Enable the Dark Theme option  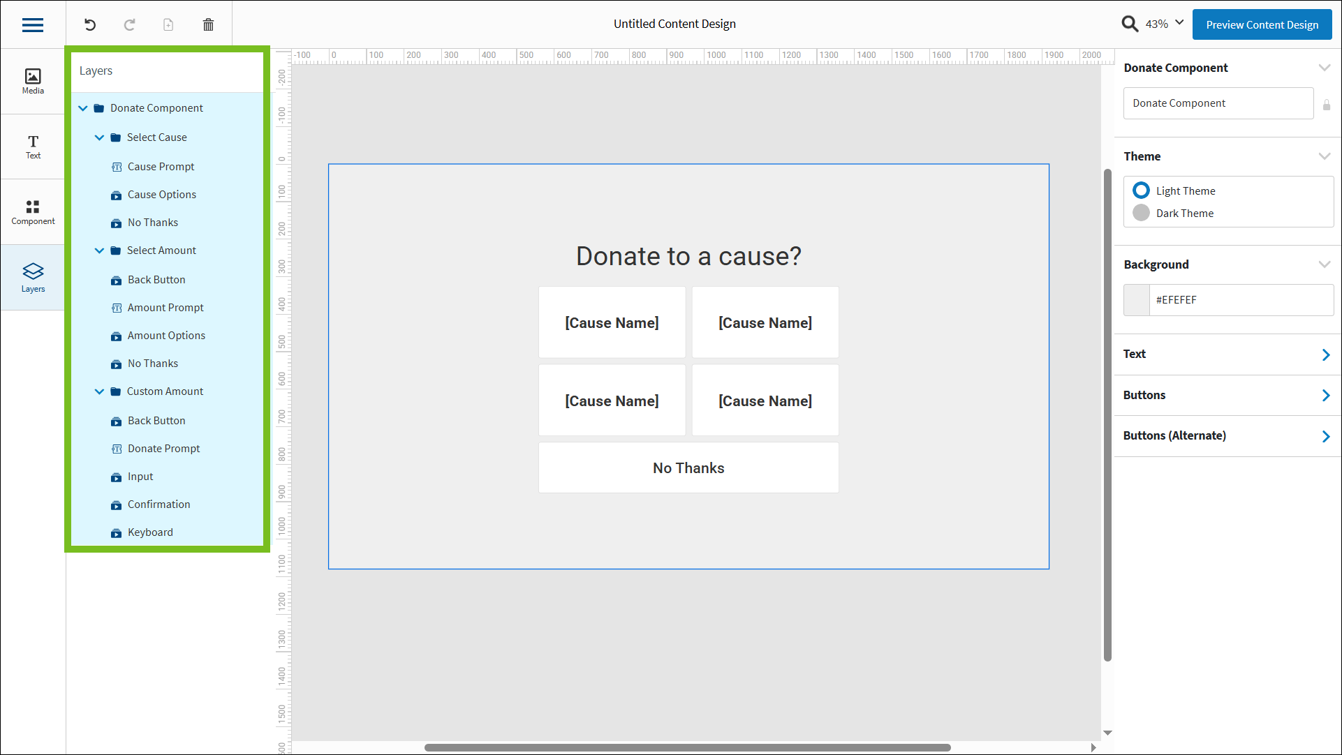(x=1141, y=213)
